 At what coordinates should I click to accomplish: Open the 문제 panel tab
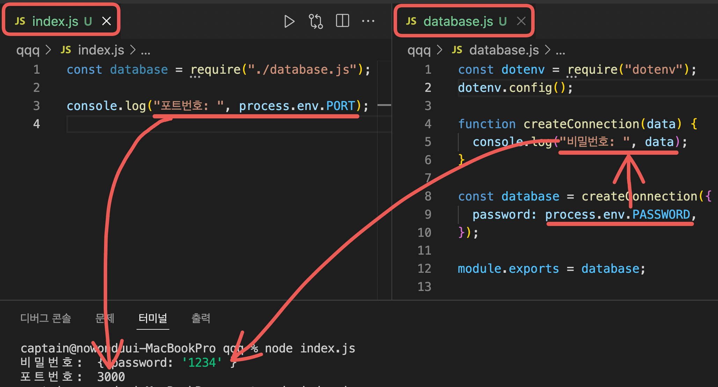[105, 318]
